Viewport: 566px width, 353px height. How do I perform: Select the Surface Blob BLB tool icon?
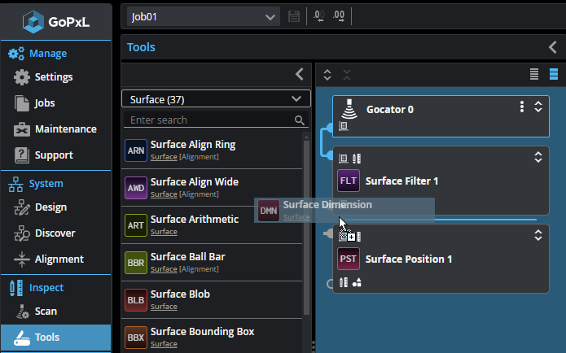tap(136, 300)
